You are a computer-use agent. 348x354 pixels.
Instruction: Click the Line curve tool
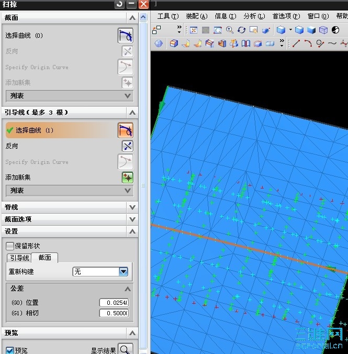[296, 43]
